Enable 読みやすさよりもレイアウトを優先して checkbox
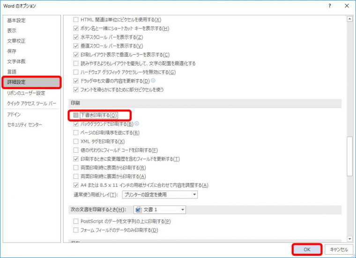This screenshot has height=258, width=356. click(x=76, y=63)
